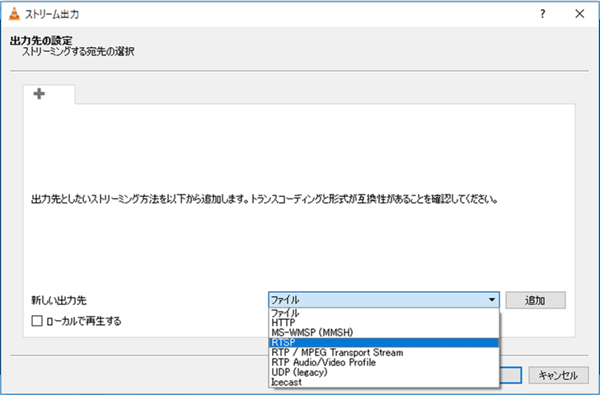Click the VLC cone icon in title bar

tap(14, 14)
